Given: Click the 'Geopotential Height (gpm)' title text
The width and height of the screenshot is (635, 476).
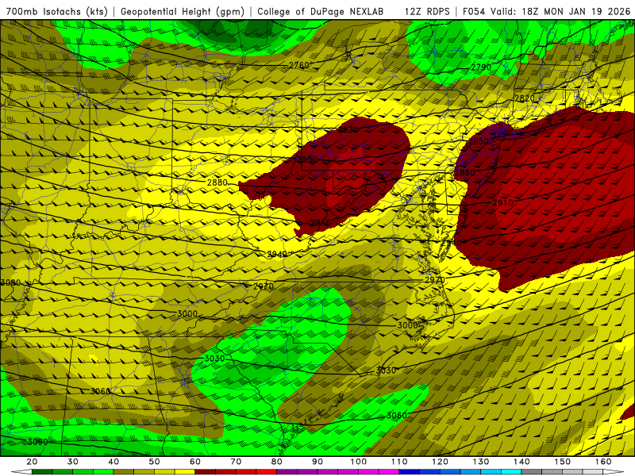Looking at the screenshot, I should [x=183, y=12].
